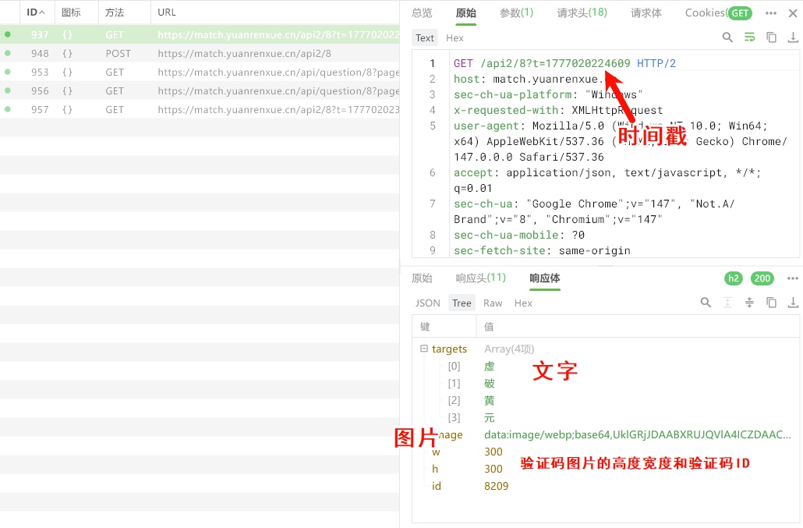Click the GET badge on Cookies tab
Screen dimensions: 803x528
(740, 13)
